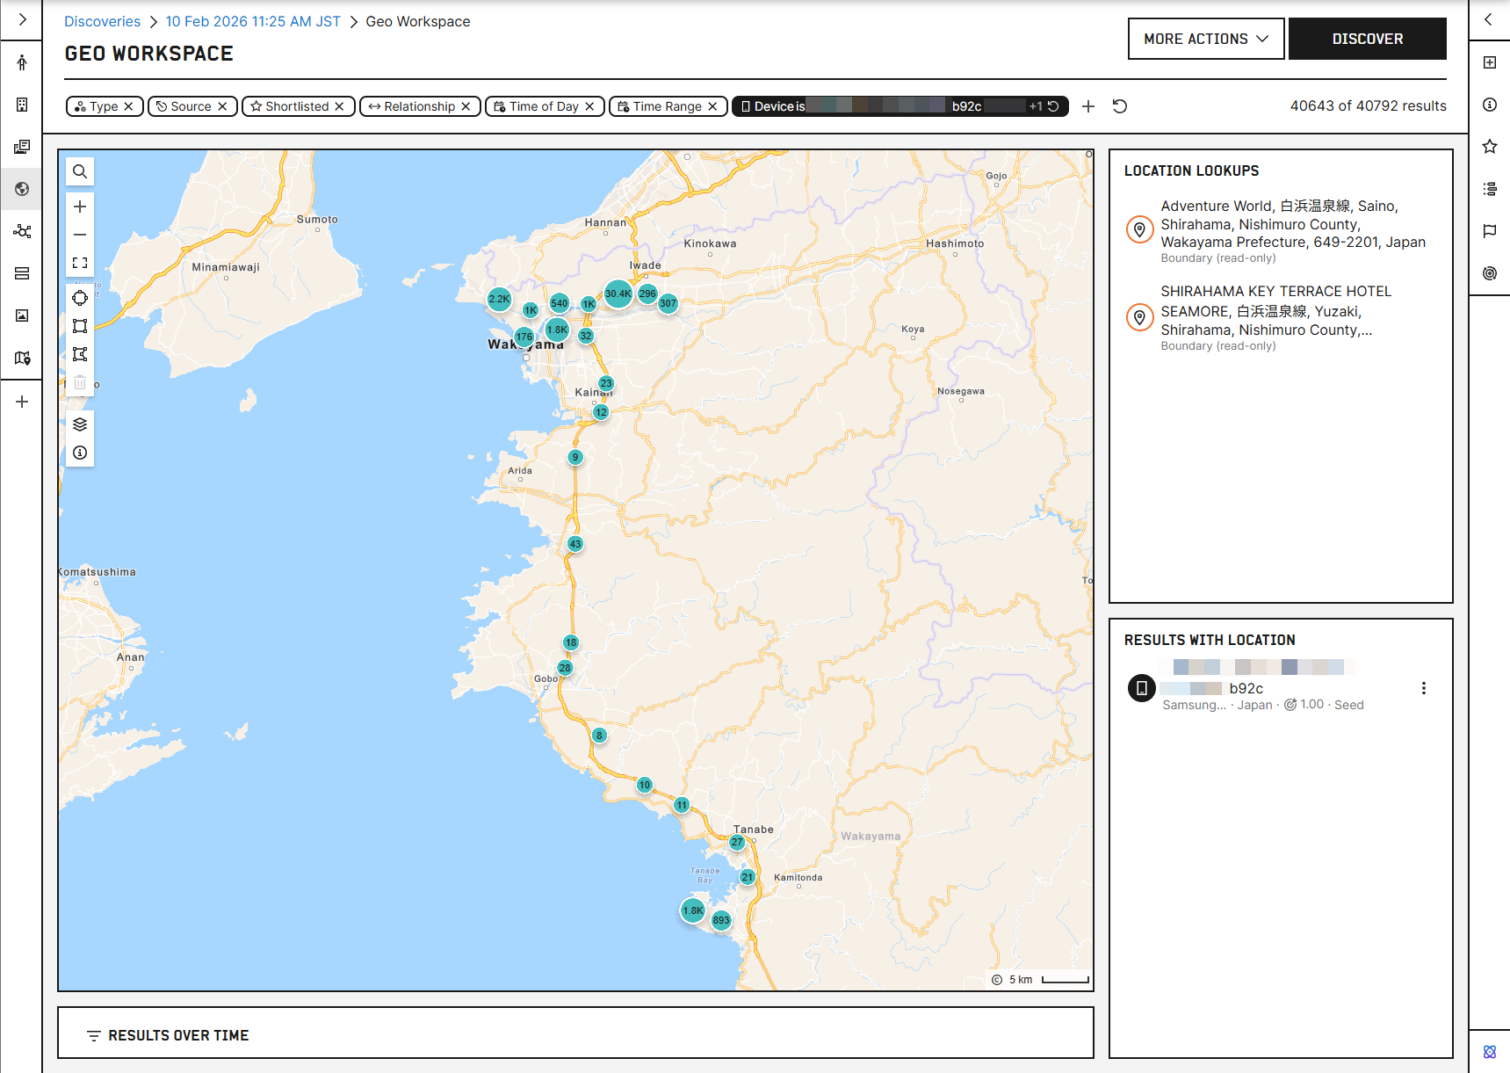
Task: Open the MORE ACTIONS dropdown
Action: coord(1205,39)
